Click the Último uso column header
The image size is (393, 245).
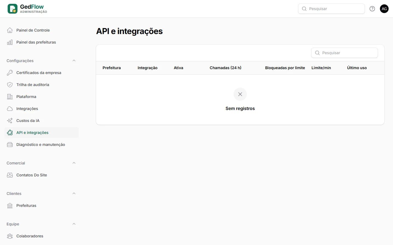(x=357, y=68)
